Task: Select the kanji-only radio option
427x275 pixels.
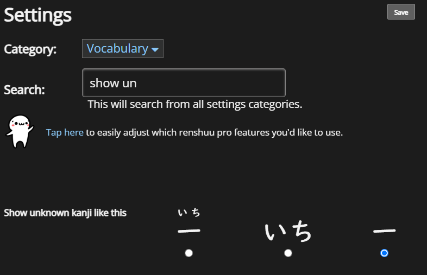Action: pos(384,253)
